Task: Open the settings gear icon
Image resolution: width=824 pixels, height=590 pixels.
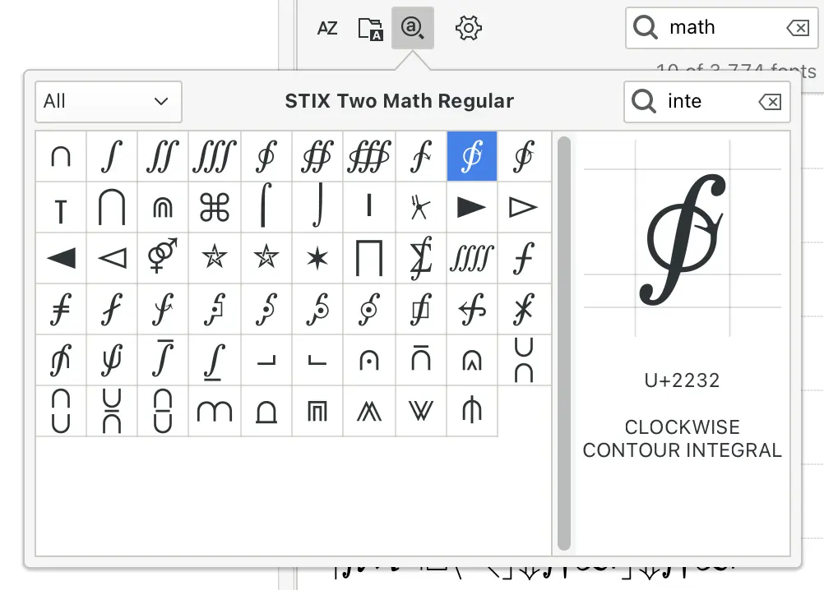Action: click(x=468, y=28)
